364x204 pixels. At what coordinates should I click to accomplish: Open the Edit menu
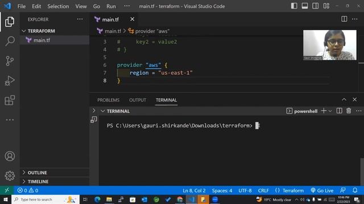click(36, 6)
